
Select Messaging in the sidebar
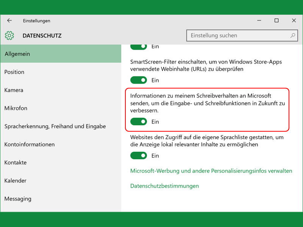point(61,199)
